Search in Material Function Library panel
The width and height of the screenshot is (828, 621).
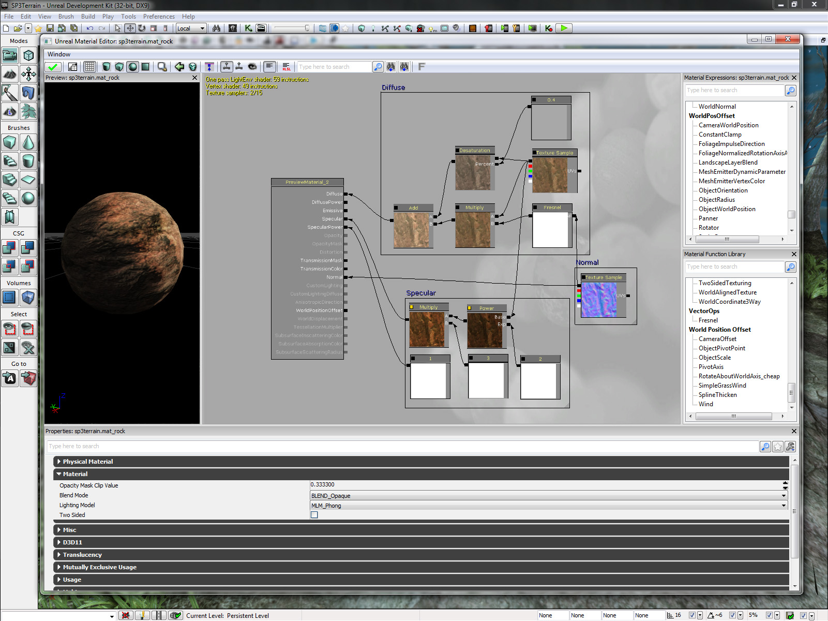[x=734, y=267]
